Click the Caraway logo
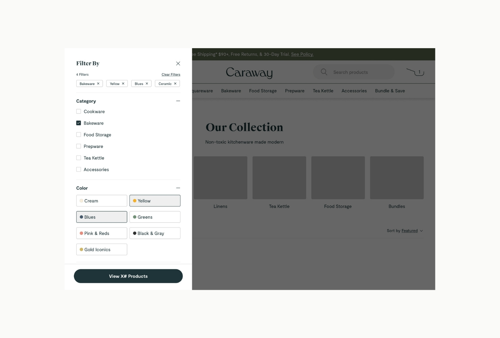 [x=249, y=73]
